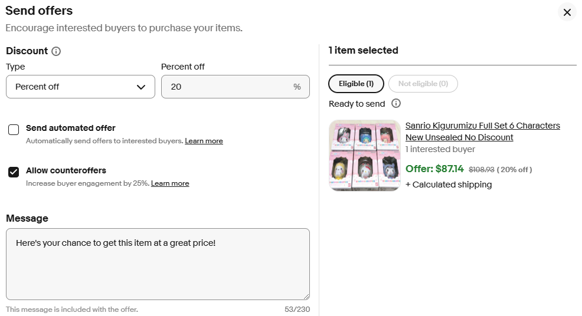This screenshot has width=582, height=316.
Task: Open Learn more about counteroffers
Action: click(x=170, y=183)
